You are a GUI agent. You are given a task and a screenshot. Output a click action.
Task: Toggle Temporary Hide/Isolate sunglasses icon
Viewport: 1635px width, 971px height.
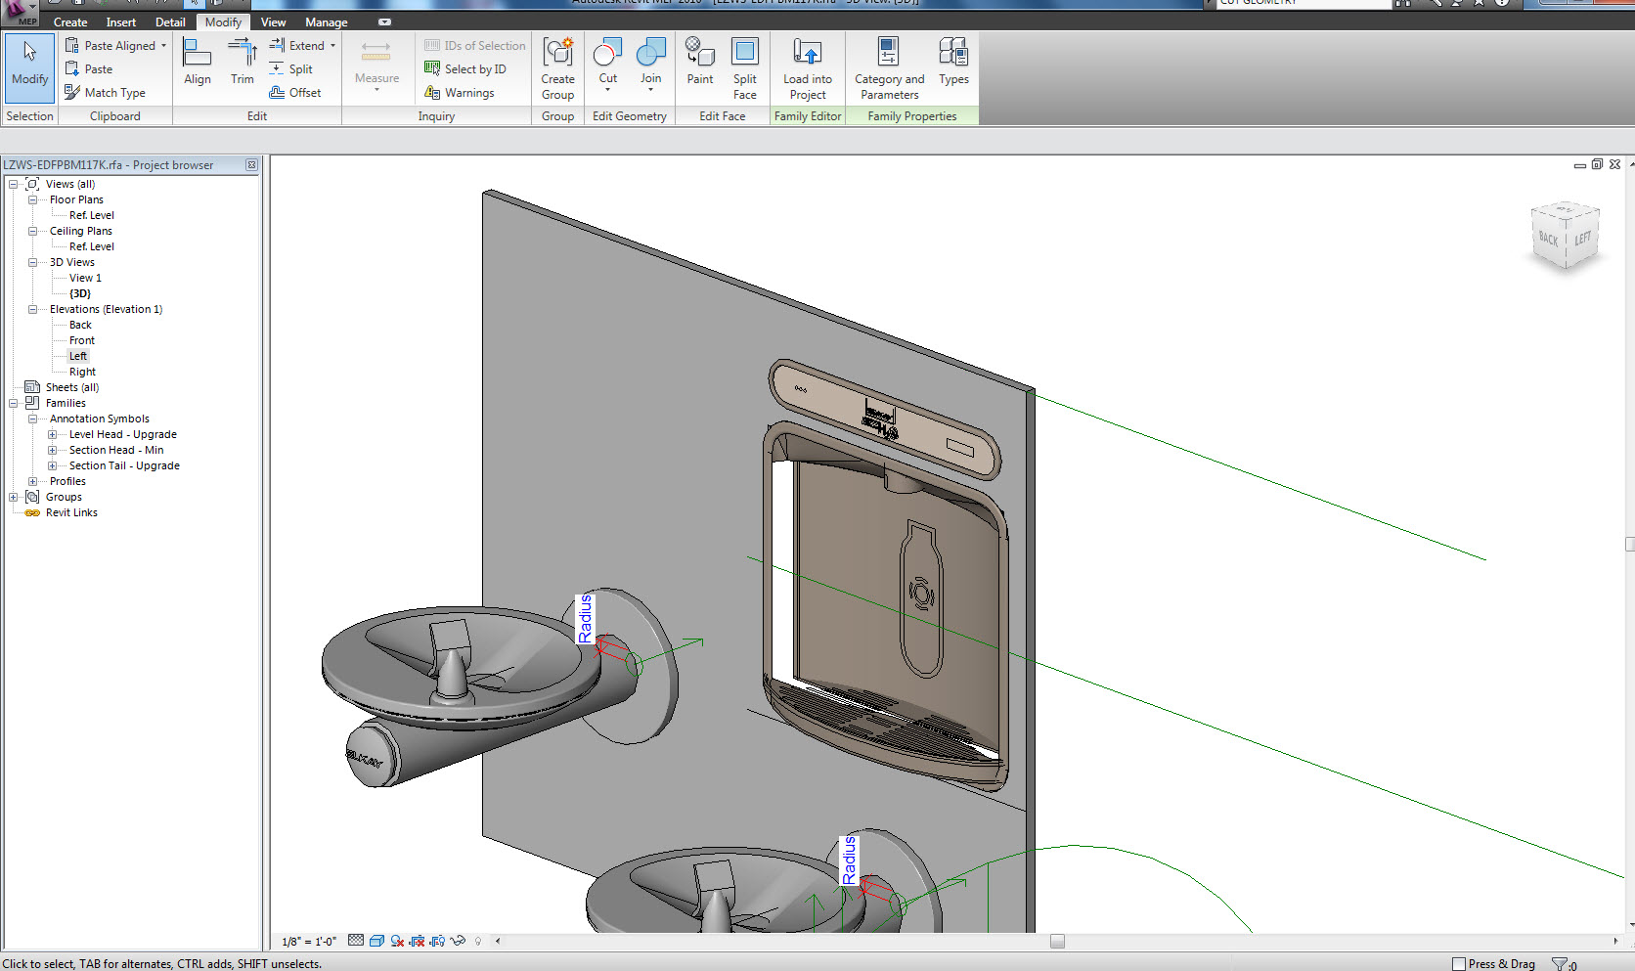coord(458,941)
